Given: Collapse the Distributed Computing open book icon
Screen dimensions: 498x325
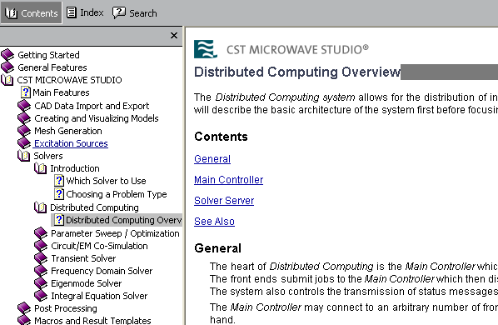Looking at the screenshot, I should coord(40,207).
